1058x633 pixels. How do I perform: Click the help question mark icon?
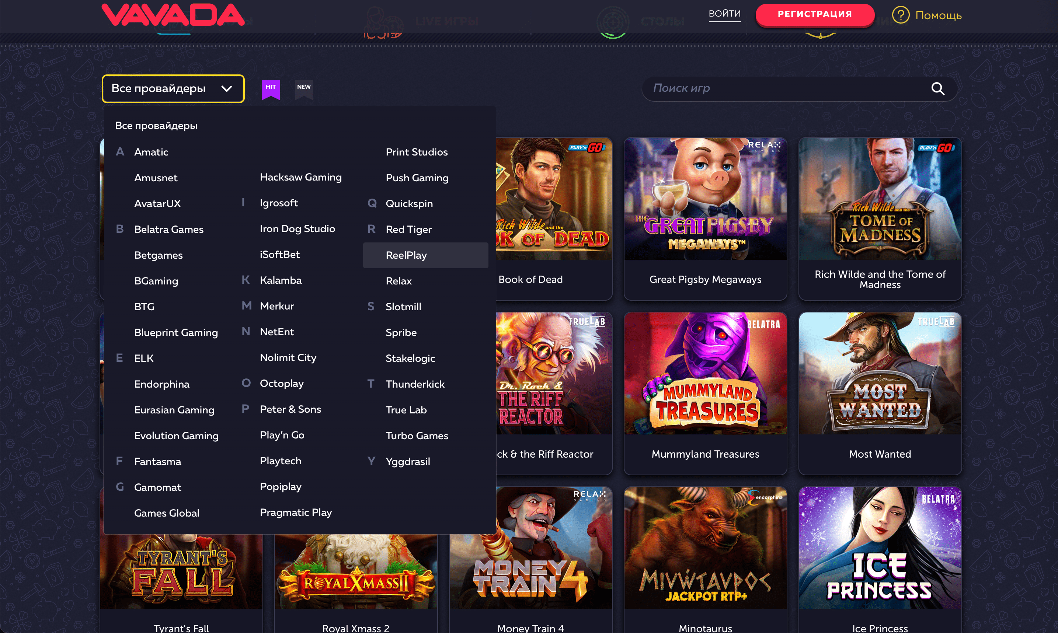click(901, 15)
